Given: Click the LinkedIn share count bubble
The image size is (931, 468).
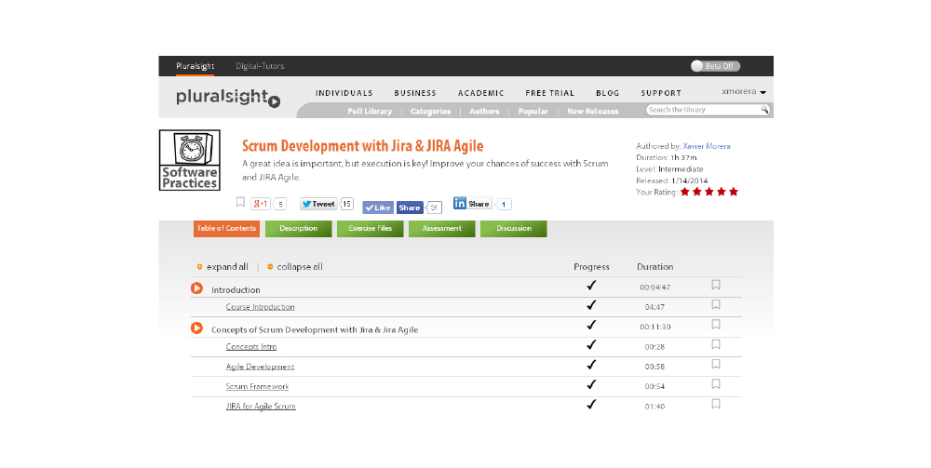Looking at the screenshot, I should [x=504, y=204].
